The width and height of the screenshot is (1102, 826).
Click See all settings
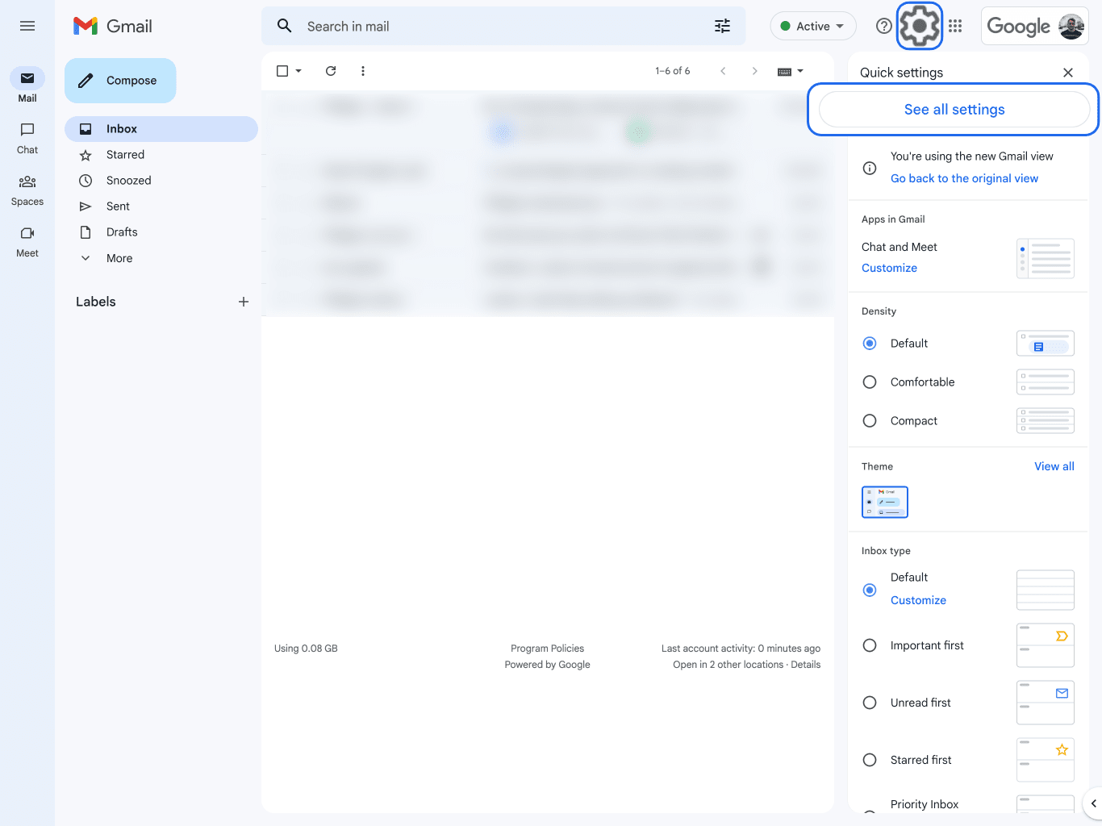click(954, 109)
